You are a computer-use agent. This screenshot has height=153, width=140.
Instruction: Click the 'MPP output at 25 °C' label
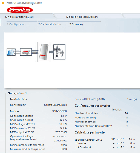coord(22,132)
